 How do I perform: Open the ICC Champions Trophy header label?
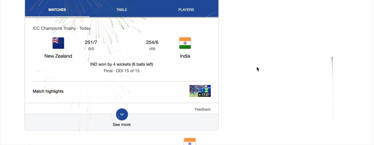tap(54, 28)
